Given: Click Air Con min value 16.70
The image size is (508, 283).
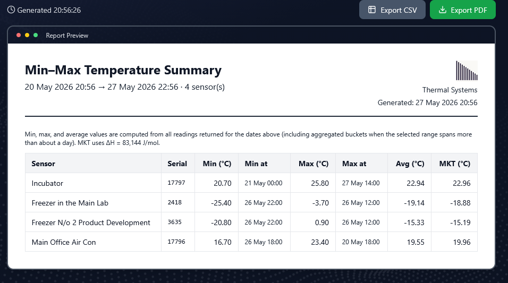Looking at the screenshot, I should coord(223,242).
